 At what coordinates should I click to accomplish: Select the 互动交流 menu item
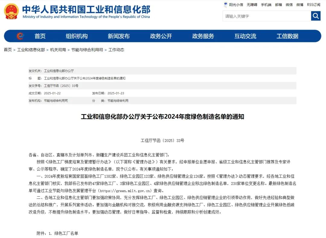245,36
